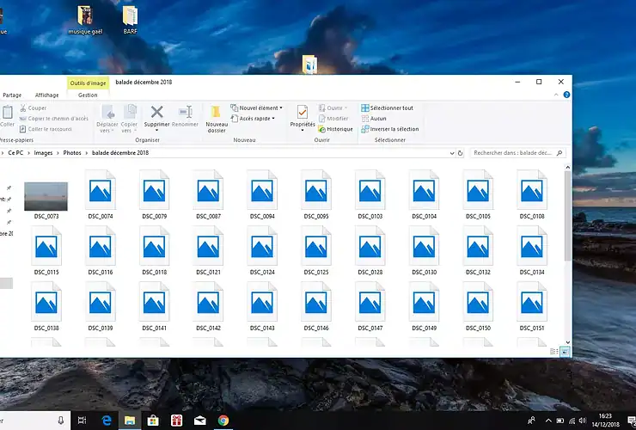Viewport: 636px width, 430px height.
Task: Click the vertical scrollbar of the file list
Action: pos(567,216)
